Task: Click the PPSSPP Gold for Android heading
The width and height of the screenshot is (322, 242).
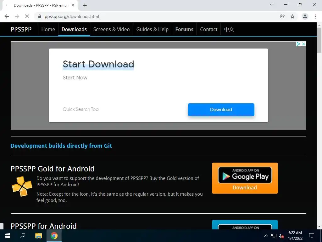Action: [53, 169]
